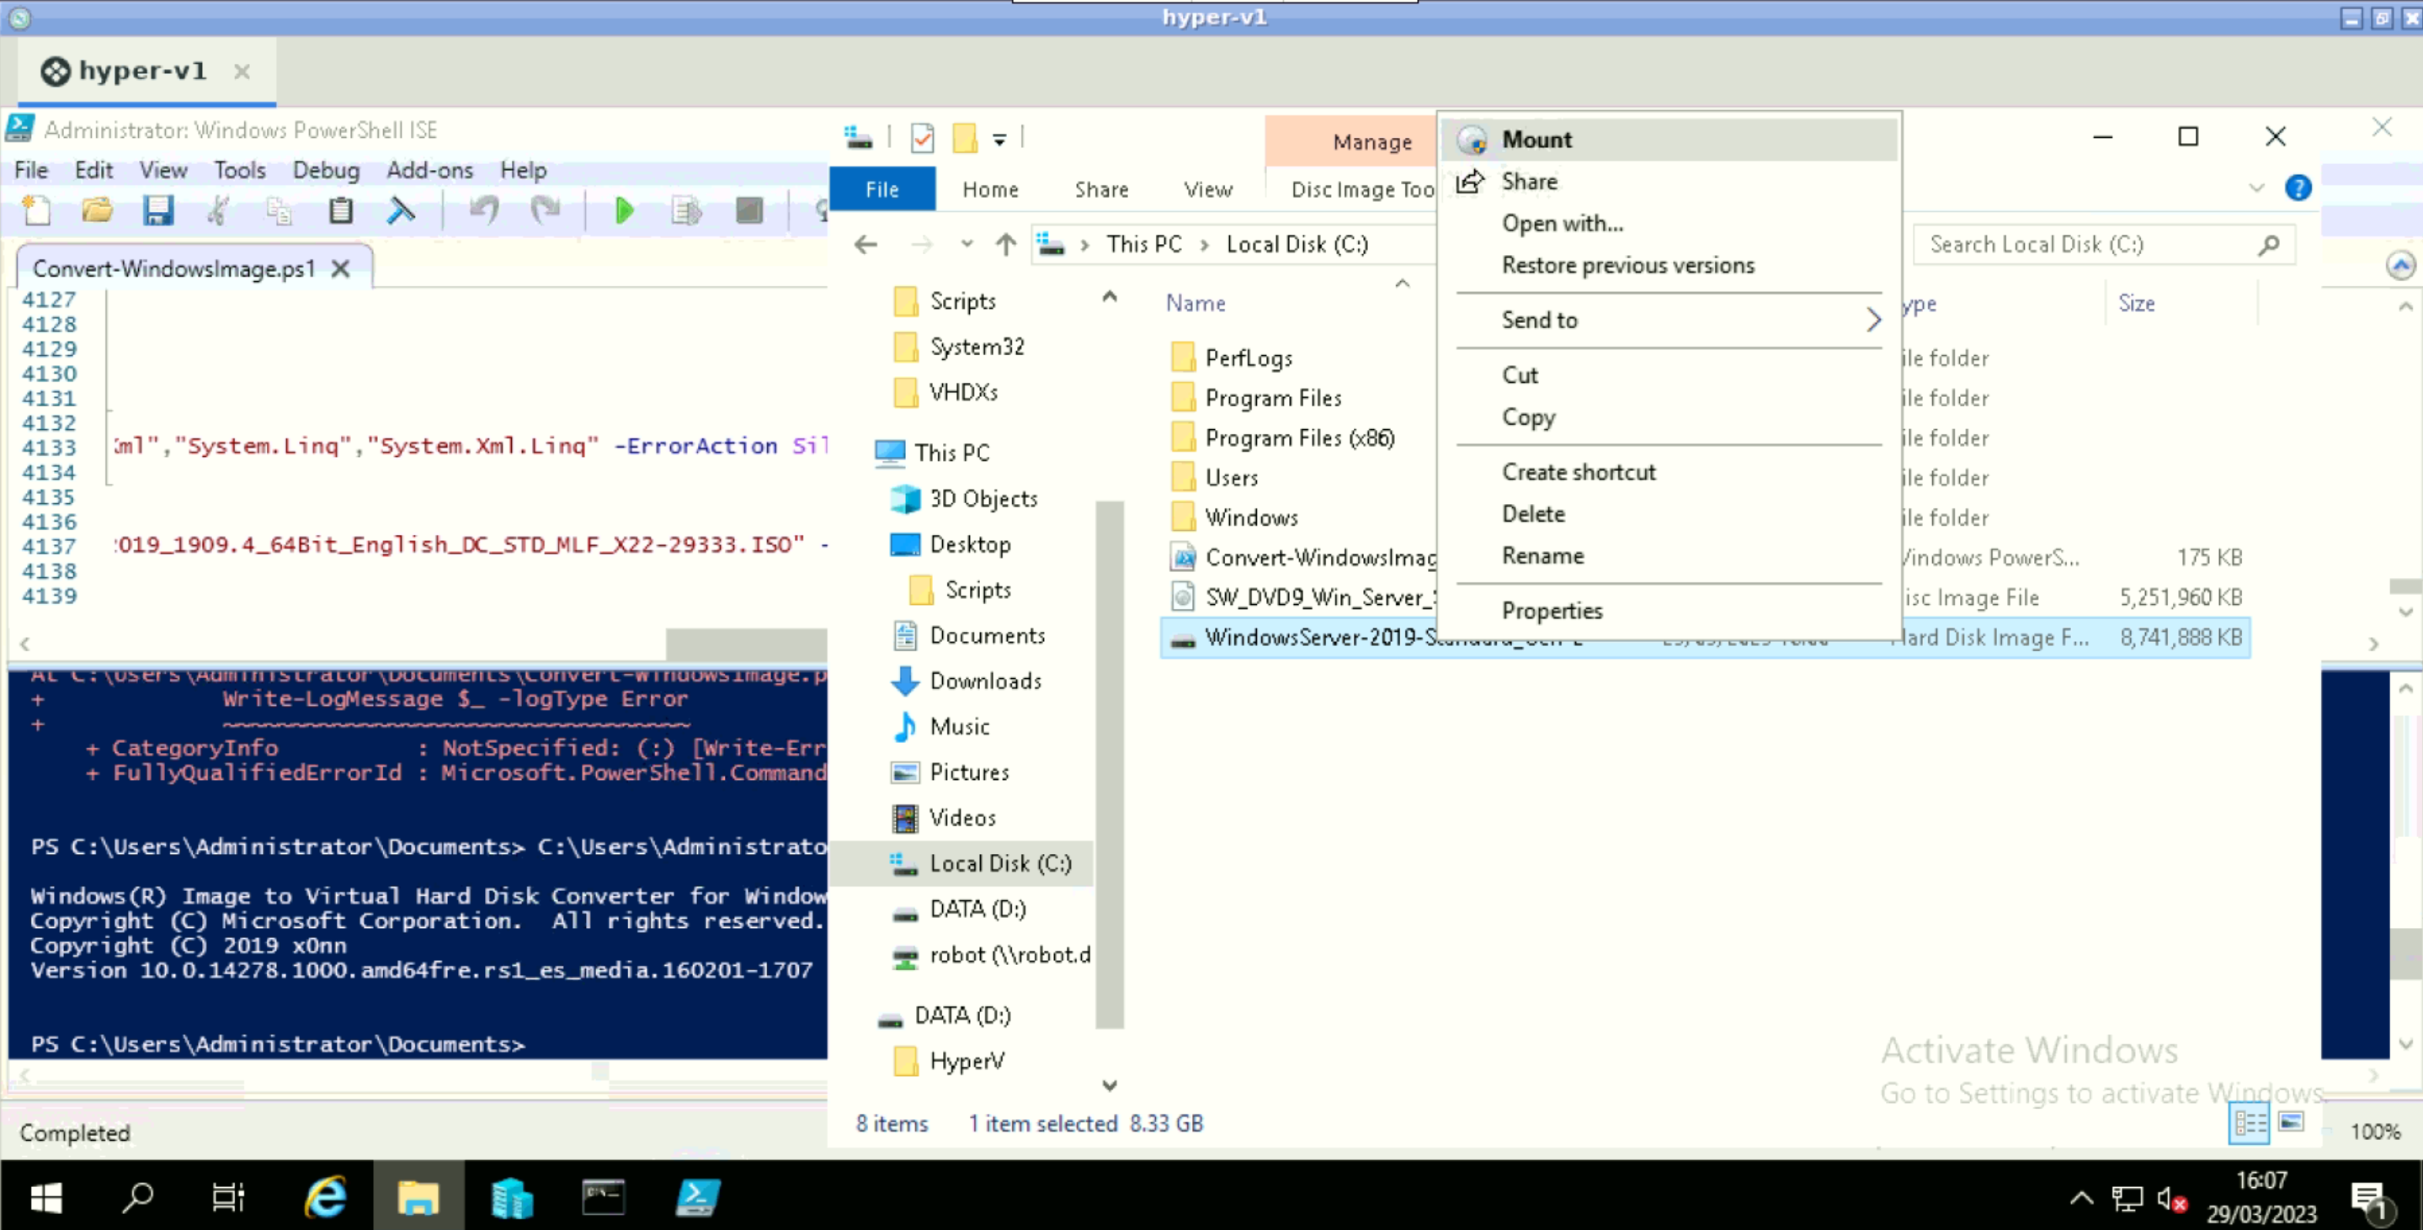
Task: Open Internet Explorer from the taskbar
Action: (327, 1197)
